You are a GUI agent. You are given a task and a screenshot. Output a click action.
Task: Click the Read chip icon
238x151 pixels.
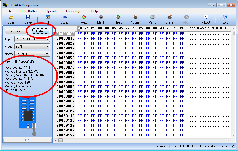coord(118,17)
